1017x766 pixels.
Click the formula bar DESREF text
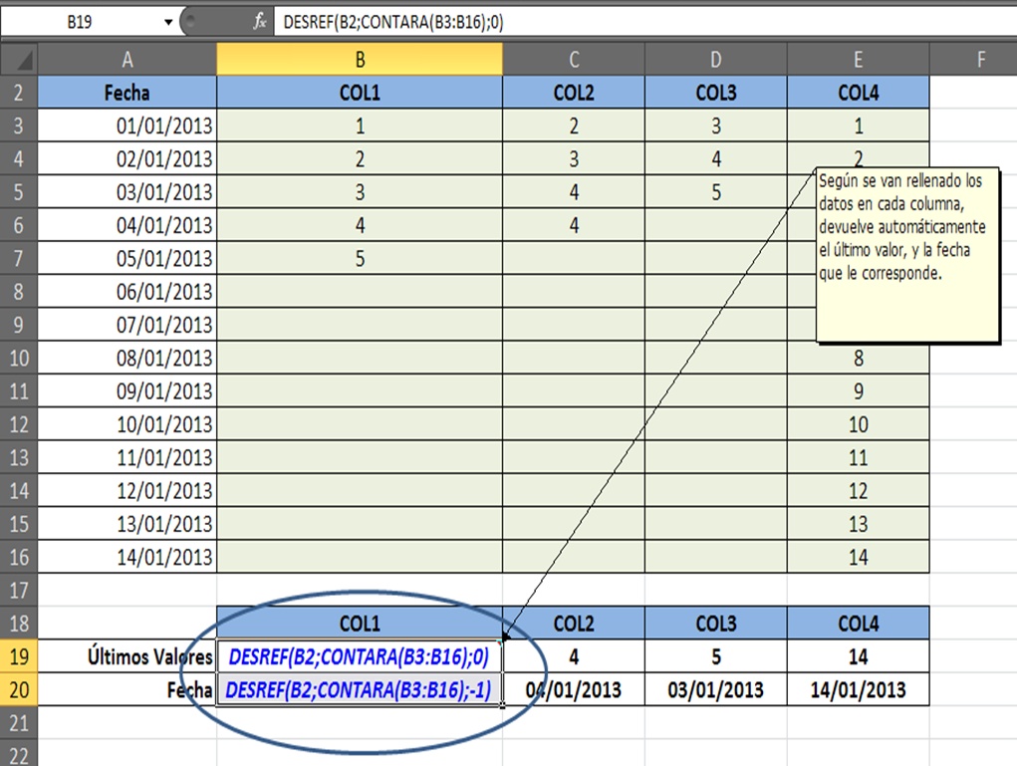(x=393, y=21)
